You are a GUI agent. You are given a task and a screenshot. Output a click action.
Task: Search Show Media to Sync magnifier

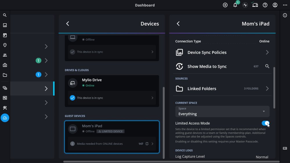coord(267,66)
